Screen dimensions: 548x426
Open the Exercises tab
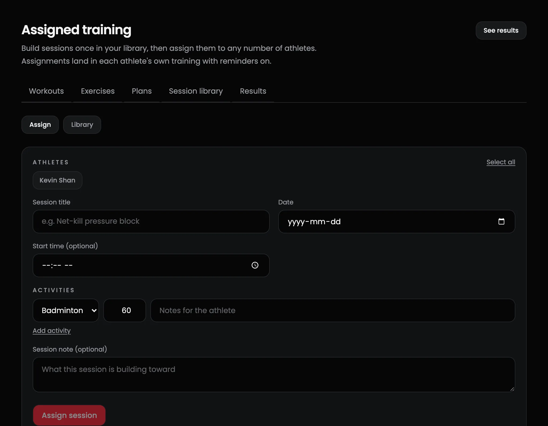[x=98, y=91]
